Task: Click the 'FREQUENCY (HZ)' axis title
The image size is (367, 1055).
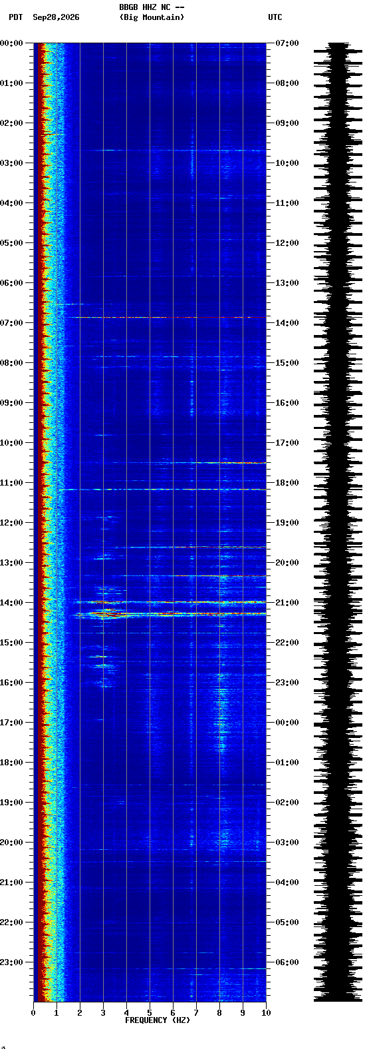Action: pyautogui.click(x=158, y=1020)
